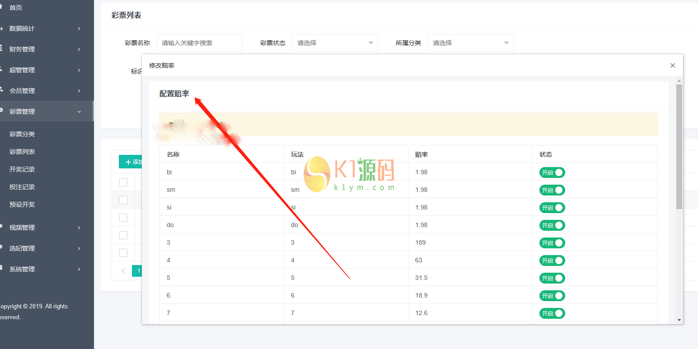Navigate to 投注记录
698x349 pixels.
[x=22, y=187]
